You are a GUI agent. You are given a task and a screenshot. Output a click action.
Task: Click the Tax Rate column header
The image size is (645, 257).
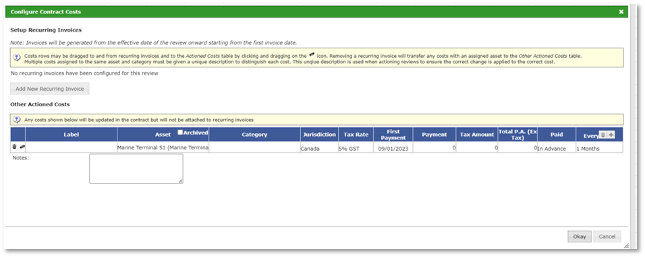pos(356,135)
